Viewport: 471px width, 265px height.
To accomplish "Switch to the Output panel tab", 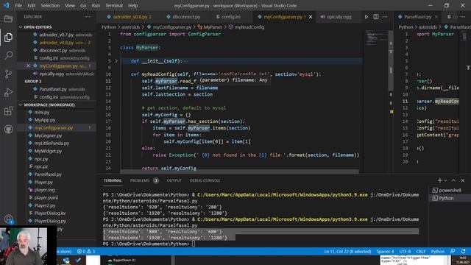I will tap(174, 180).
